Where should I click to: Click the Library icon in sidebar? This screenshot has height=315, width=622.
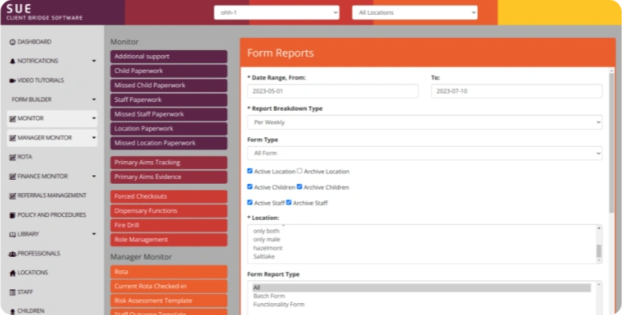pyautogui.click(x=12, y=234)
